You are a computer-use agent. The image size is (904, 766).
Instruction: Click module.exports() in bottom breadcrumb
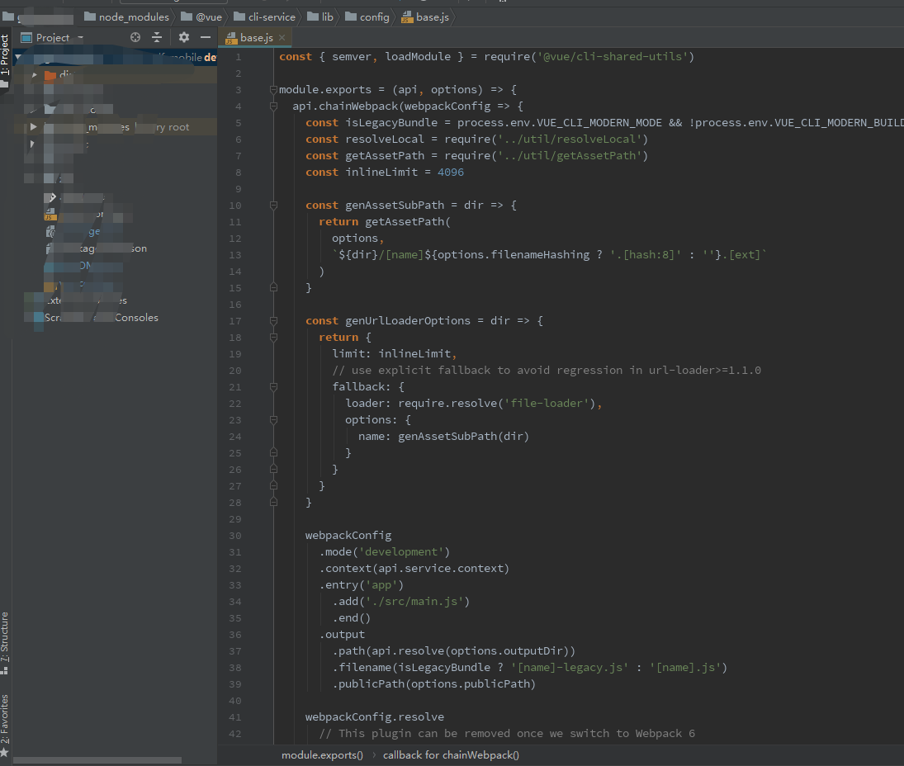click(x=322, y=755)
